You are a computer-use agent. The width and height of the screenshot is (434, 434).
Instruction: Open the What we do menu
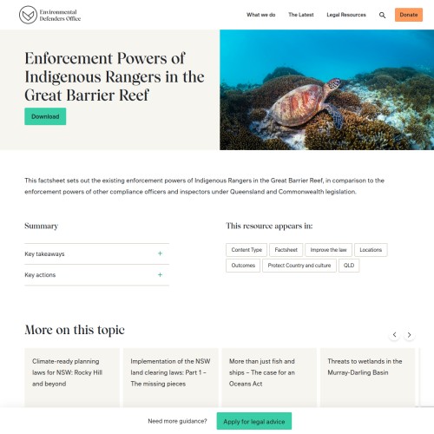(x=260, y=15)
